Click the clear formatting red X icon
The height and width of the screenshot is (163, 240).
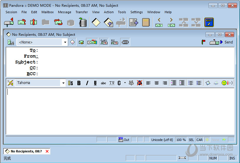(140, 83)
